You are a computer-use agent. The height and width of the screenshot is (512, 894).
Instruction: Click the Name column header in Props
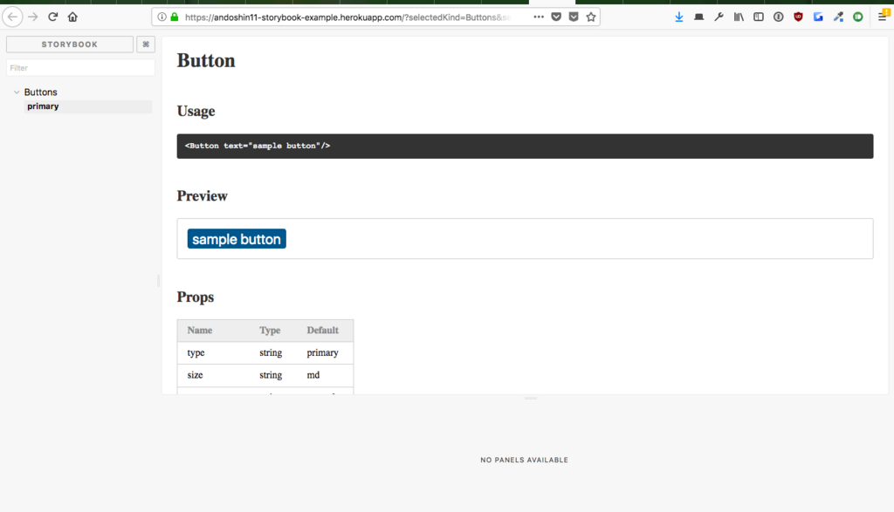[200, 331]
